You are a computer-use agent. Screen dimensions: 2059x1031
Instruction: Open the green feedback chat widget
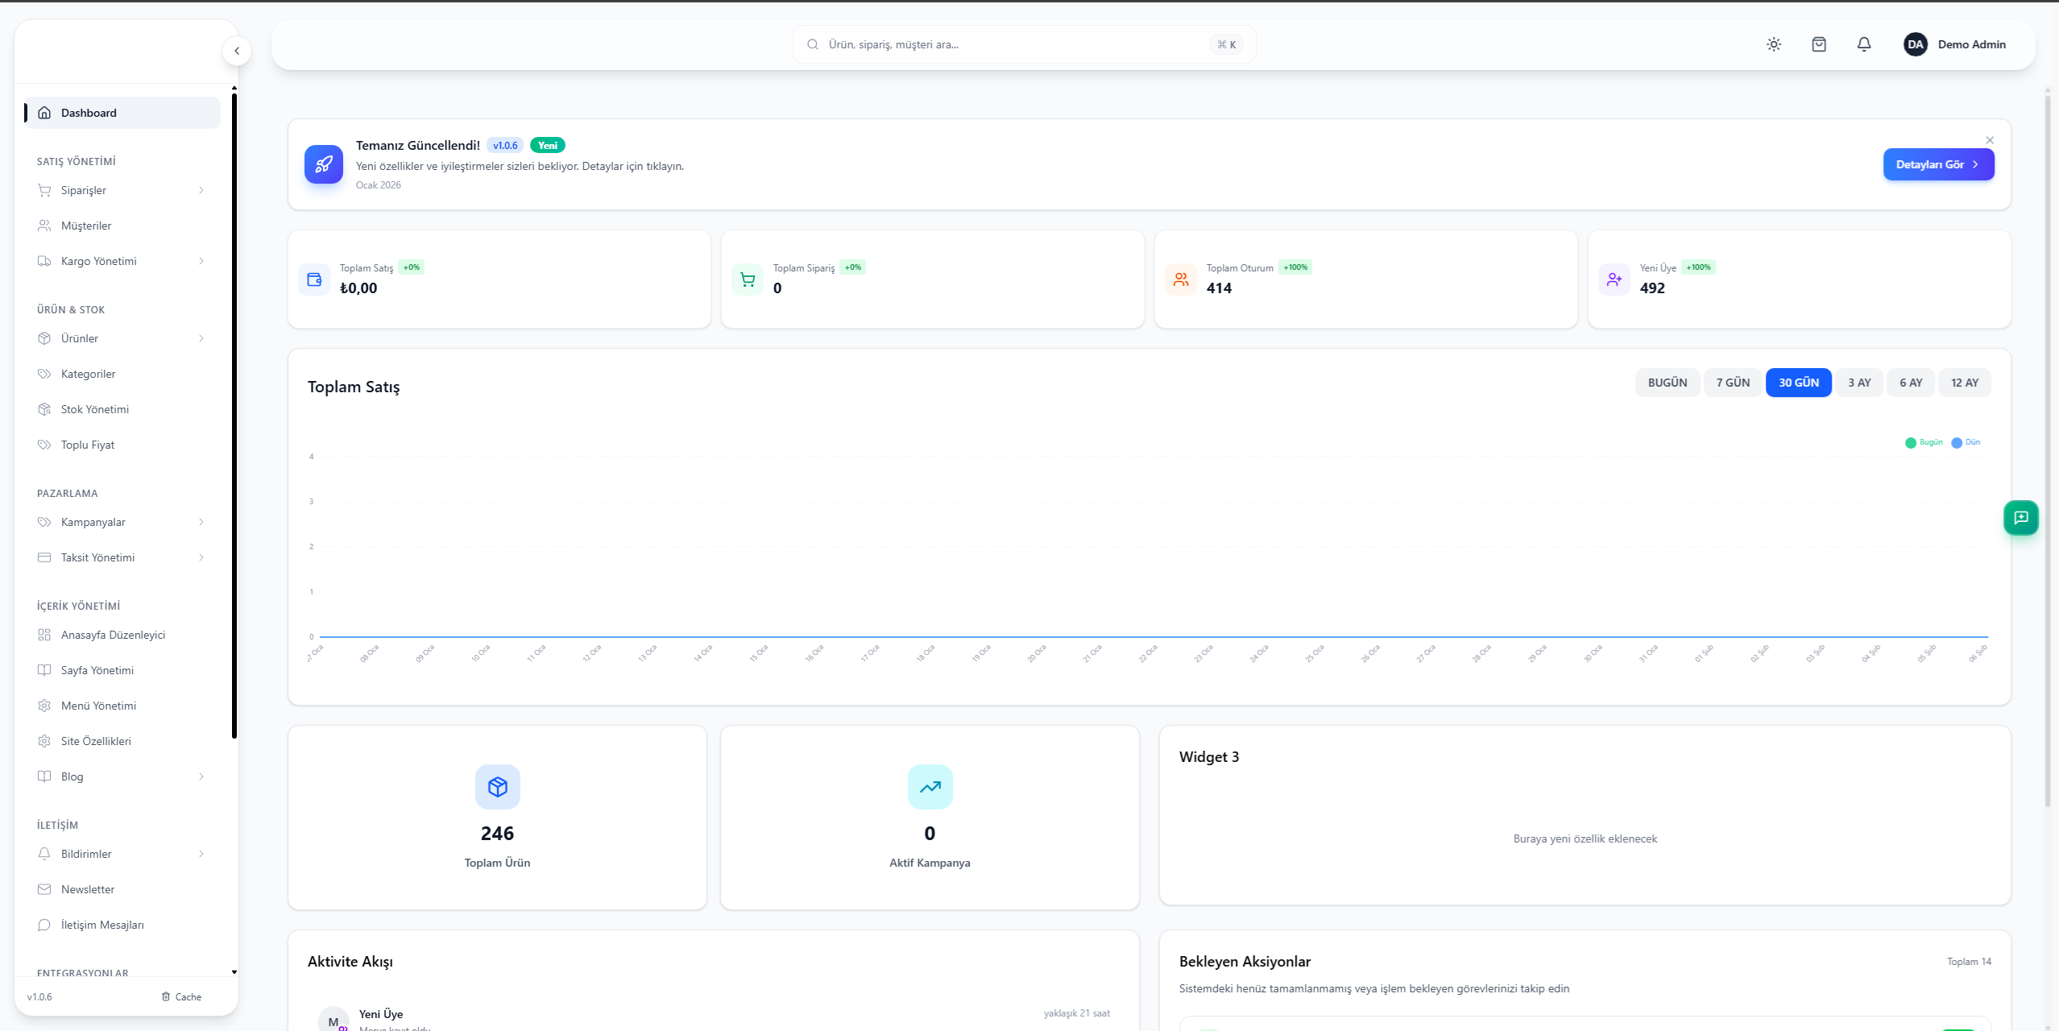[2021, 518]
